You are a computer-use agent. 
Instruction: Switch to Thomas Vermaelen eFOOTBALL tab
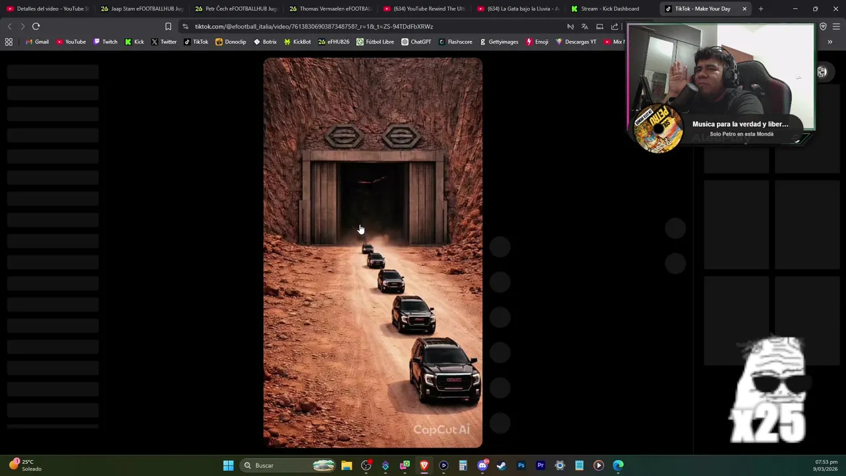pyautogui.click(x=330, y=9)
